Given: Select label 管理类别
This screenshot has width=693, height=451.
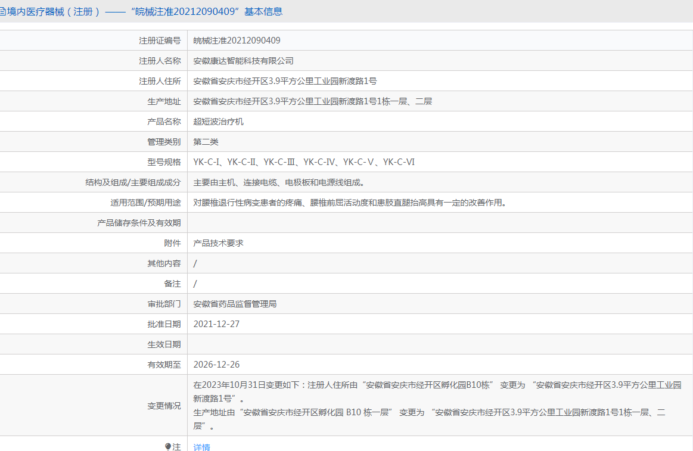Looking at the screenshot, I should click(x=164, y=142).
